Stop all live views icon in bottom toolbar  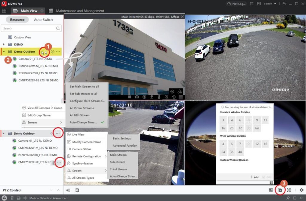pyautogui.click(x=280, y=190)
